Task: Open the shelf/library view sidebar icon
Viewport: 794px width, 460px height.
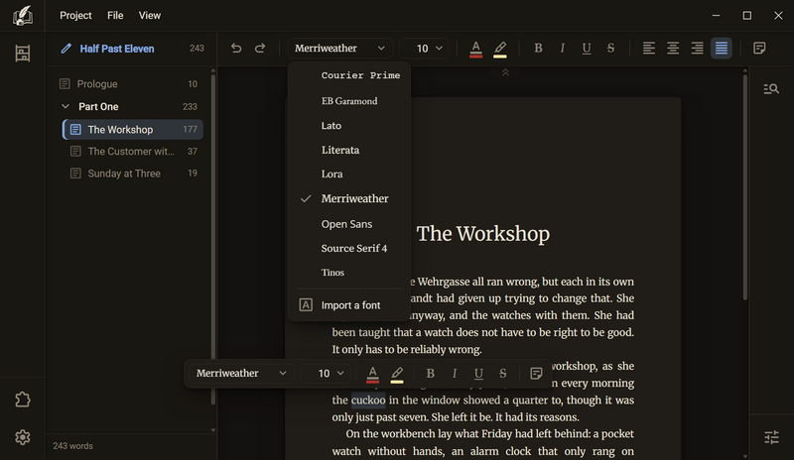Action: (x=22, y=54)
